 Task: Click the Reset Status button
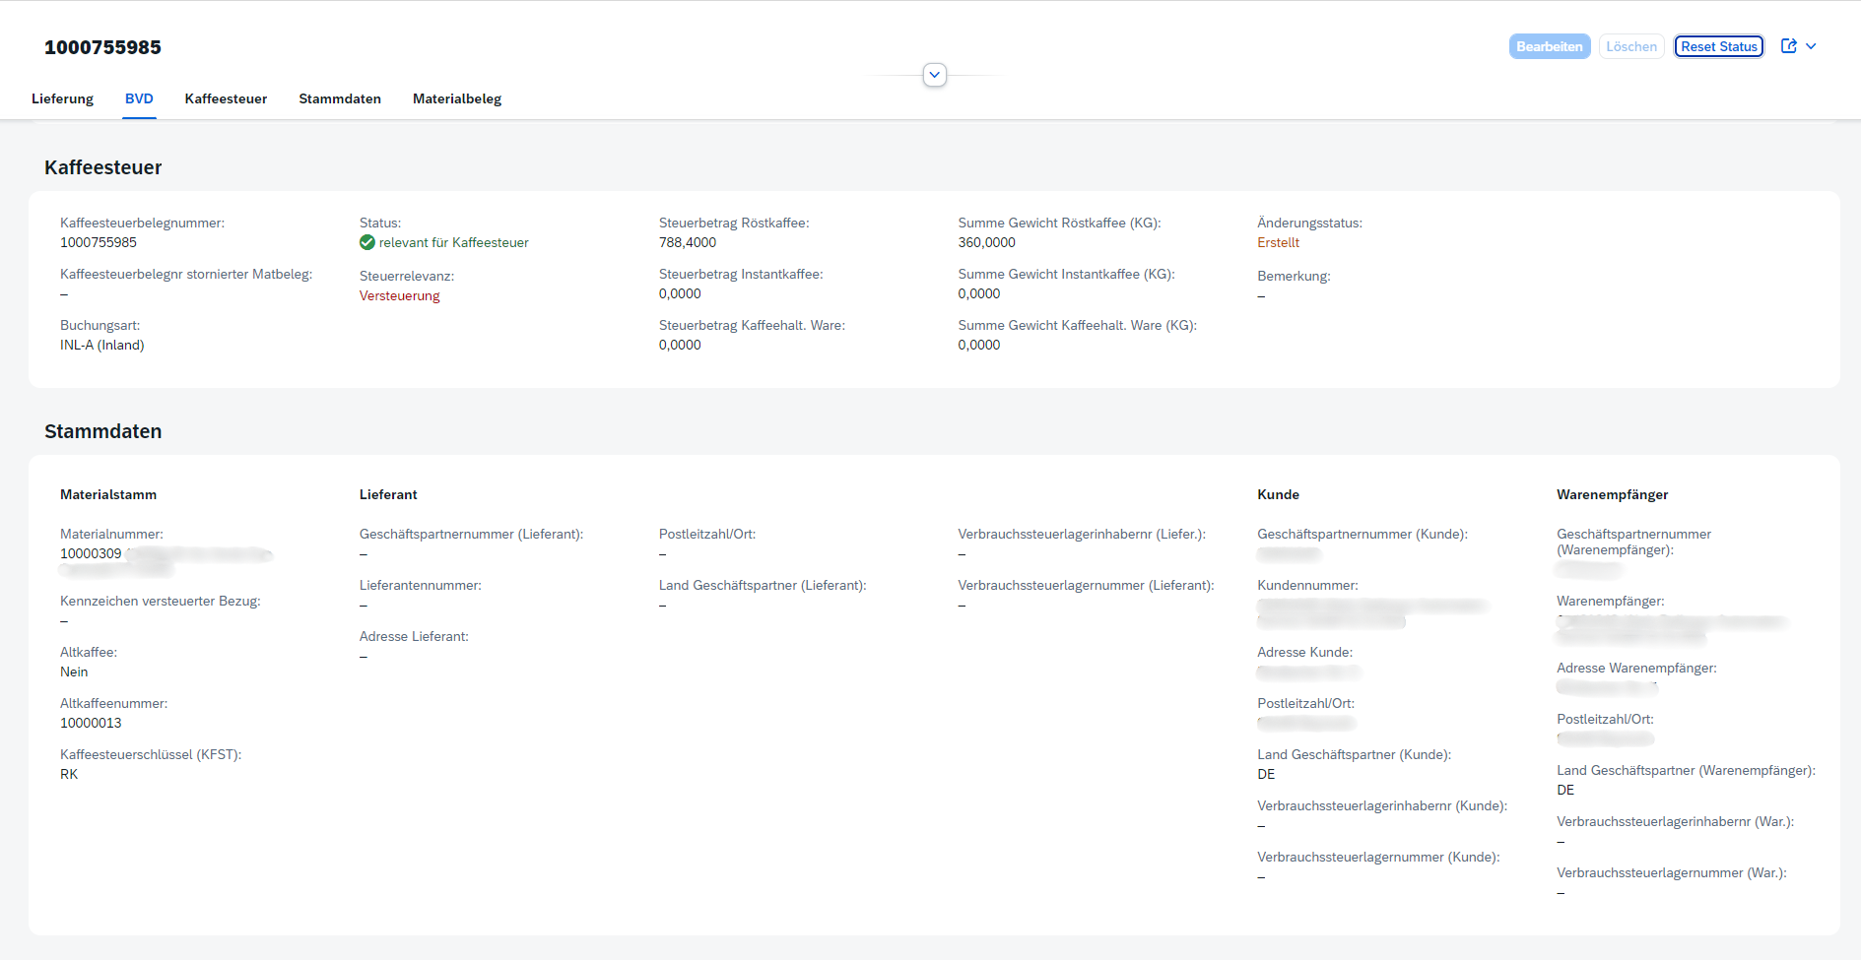(x=1719, y=46)
